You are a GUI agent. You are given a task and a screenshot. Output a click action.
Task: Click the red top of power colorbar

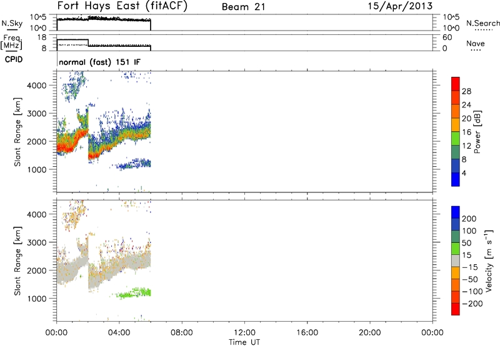click(456, 84)
